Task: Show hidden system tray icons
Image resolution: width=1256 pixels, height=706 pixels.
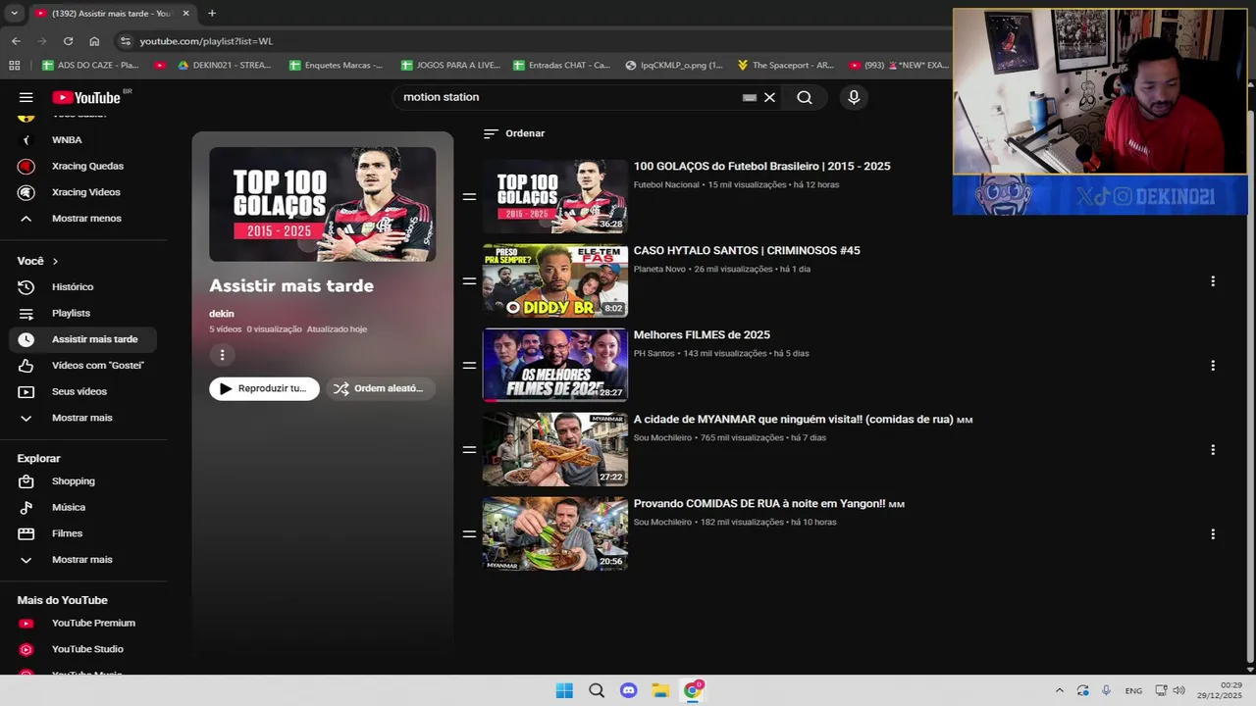Action: click(1059, 690)
